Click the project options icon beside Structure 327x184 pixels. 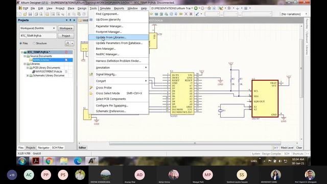tap(67, 43)
